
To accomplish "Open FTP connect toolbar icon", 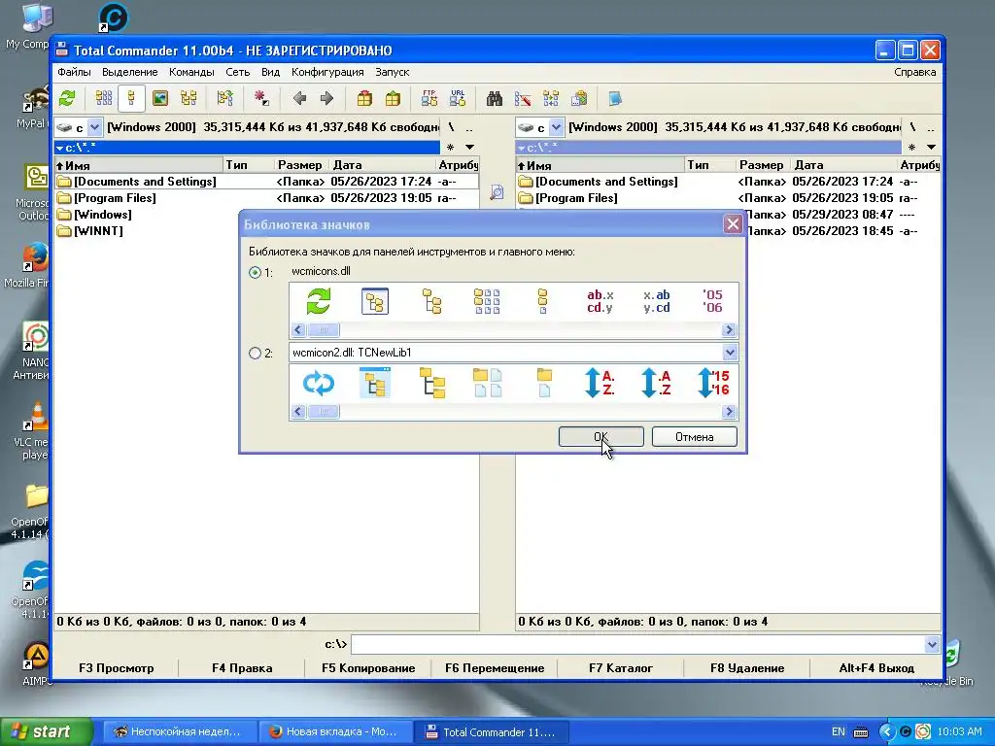I will tap(429, 98).
